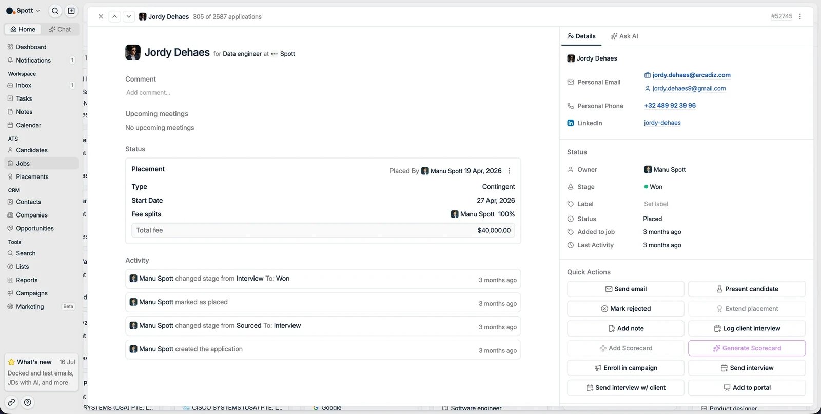Screen dimensions: 821x414
Task: Click Log client interview button
Action: (x=747, y=329)
